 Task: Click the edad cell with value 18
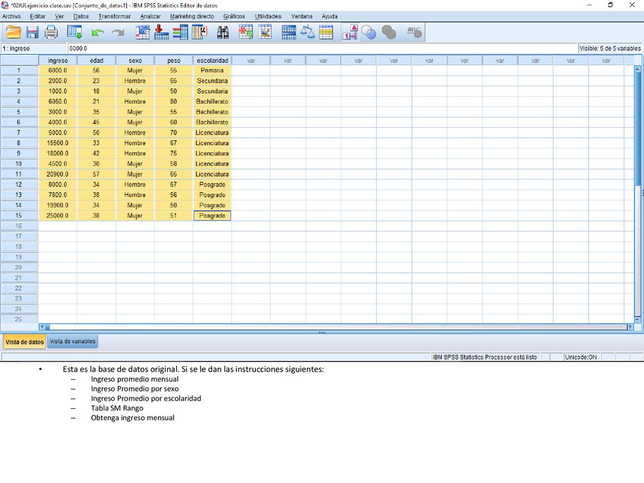96,91
